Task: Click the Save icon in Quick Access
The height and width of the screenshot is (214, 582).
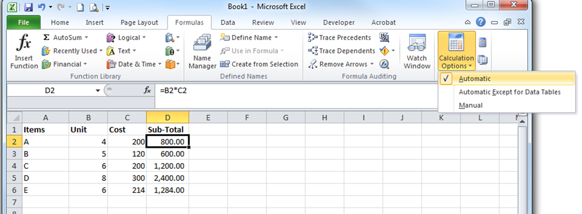Action: (x=28, y=7)
